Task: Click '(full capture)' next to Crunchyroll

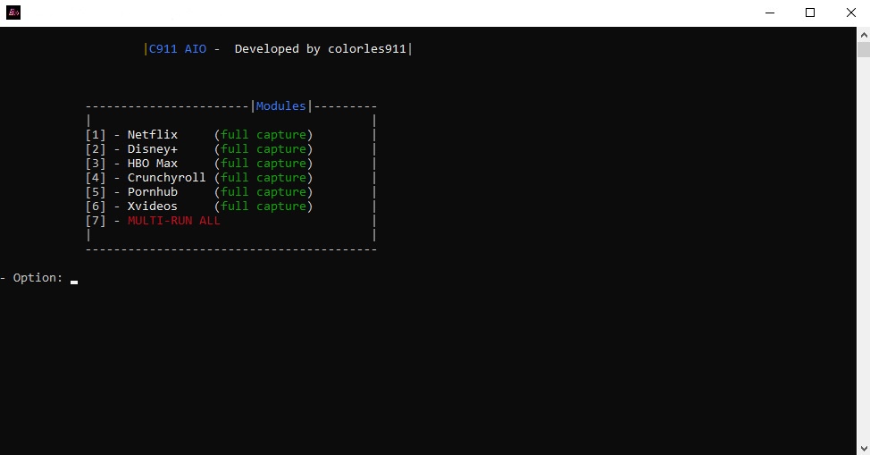Action: pos(264,177)
